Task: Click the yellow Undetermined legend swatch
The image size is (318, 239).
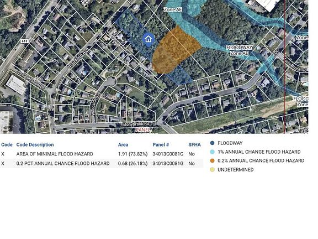Action: [212, 169]
